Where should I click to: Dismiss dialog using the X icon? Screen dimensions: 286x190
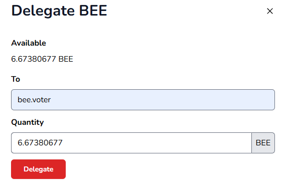[270, 11]
